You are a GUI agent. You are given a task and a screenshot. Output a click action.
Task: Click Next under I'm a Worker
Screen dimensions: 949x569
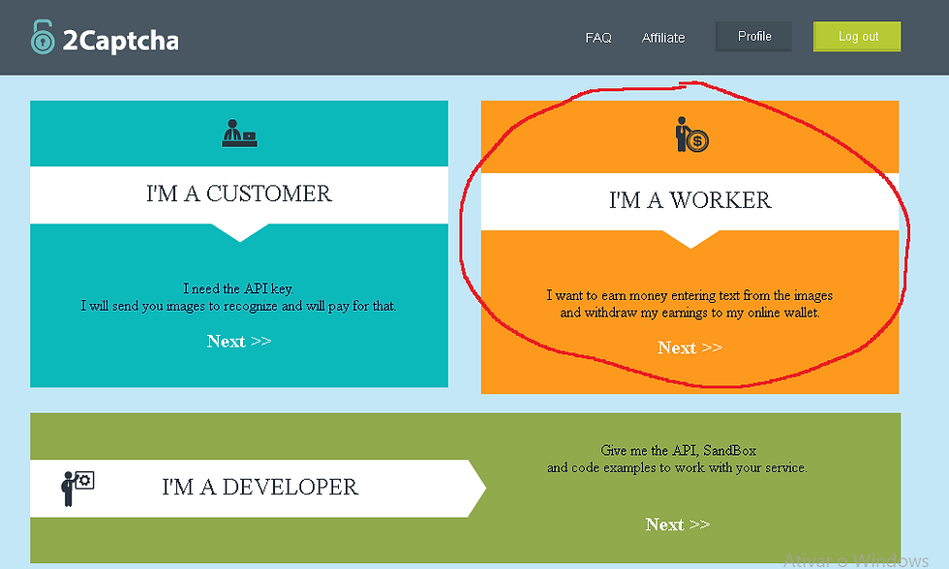[x=689, y=348]
